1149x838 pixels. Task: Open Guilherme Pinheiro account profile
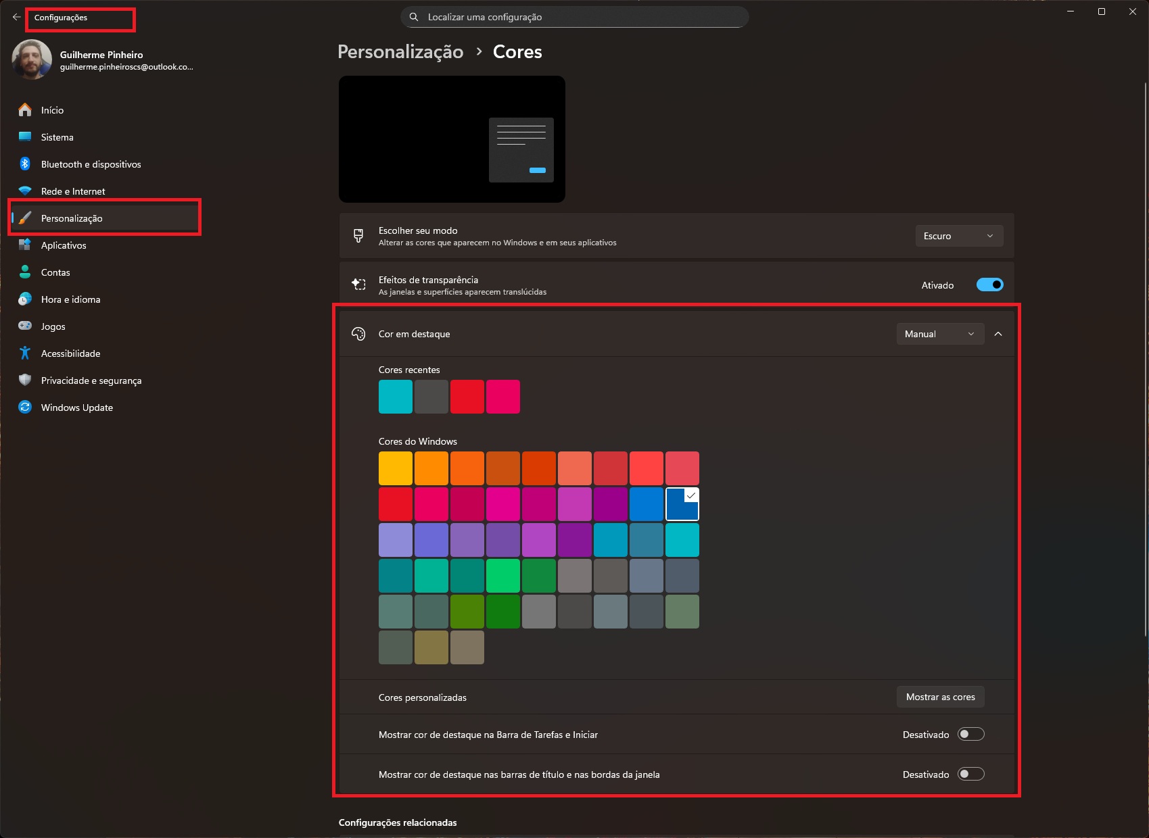[x=101, y=60]
